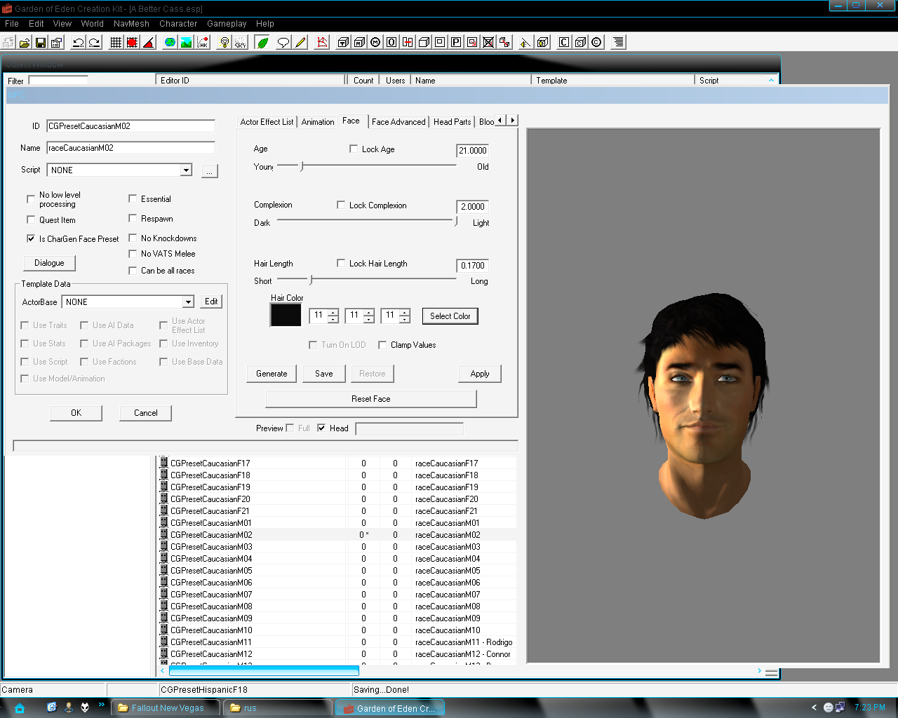
Task: Toggle Clamp Values checkbox
Action: point(382,344)
